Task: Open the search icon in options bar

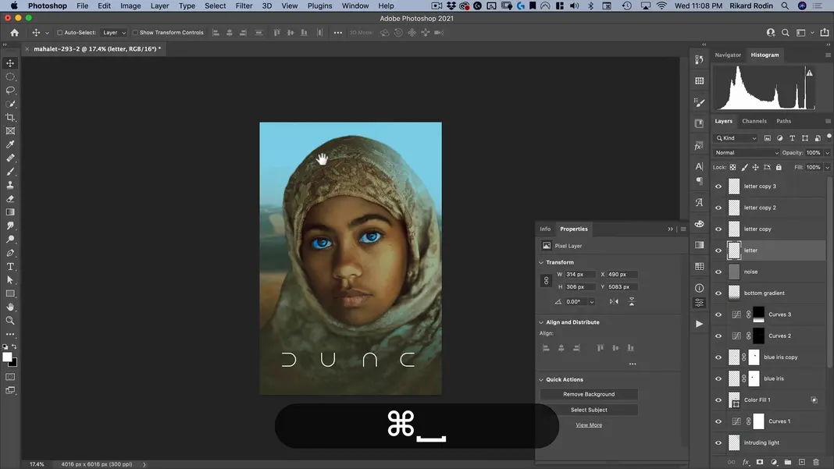Action: 785,33
